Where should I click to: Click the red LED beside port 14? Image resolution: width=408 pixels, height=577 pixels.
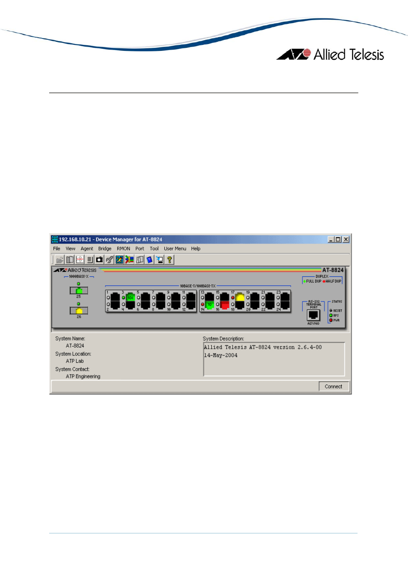pos(203,305)
